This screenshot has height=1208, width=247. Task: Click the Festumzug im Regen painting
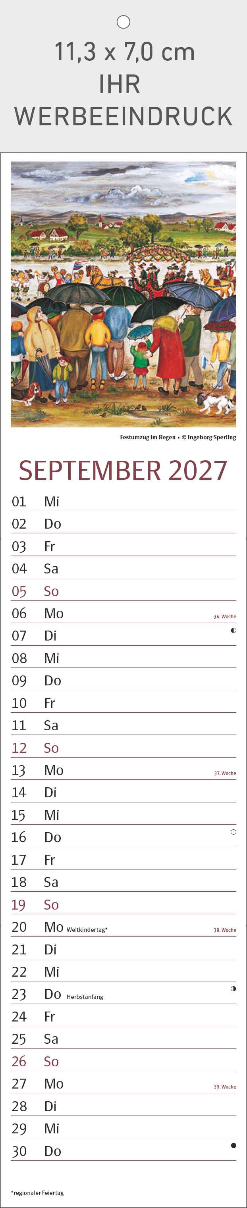pyautogui.click(x=123, y=294)
